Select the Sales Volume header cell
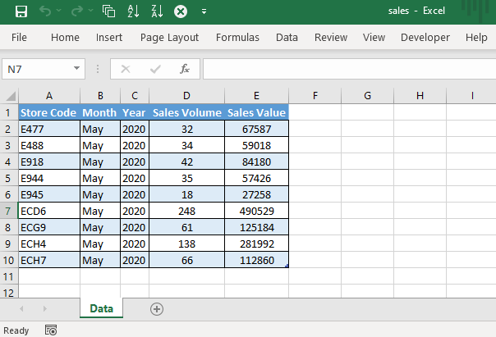 click(x=186, y=112)
